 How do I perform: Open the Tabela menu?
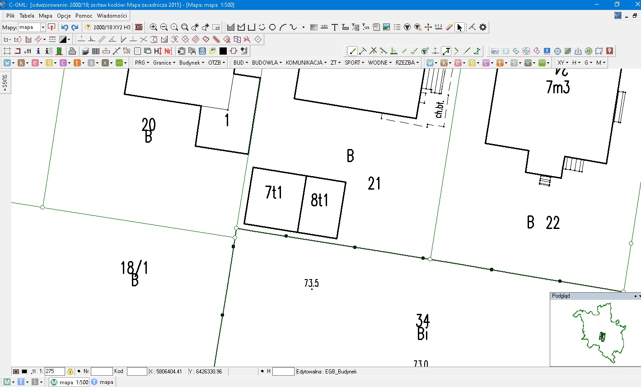pyautogui.click(x=27, y=15)
